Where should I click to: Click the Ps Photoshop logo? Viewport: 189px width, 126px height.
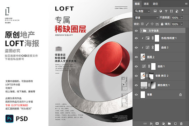9,119
